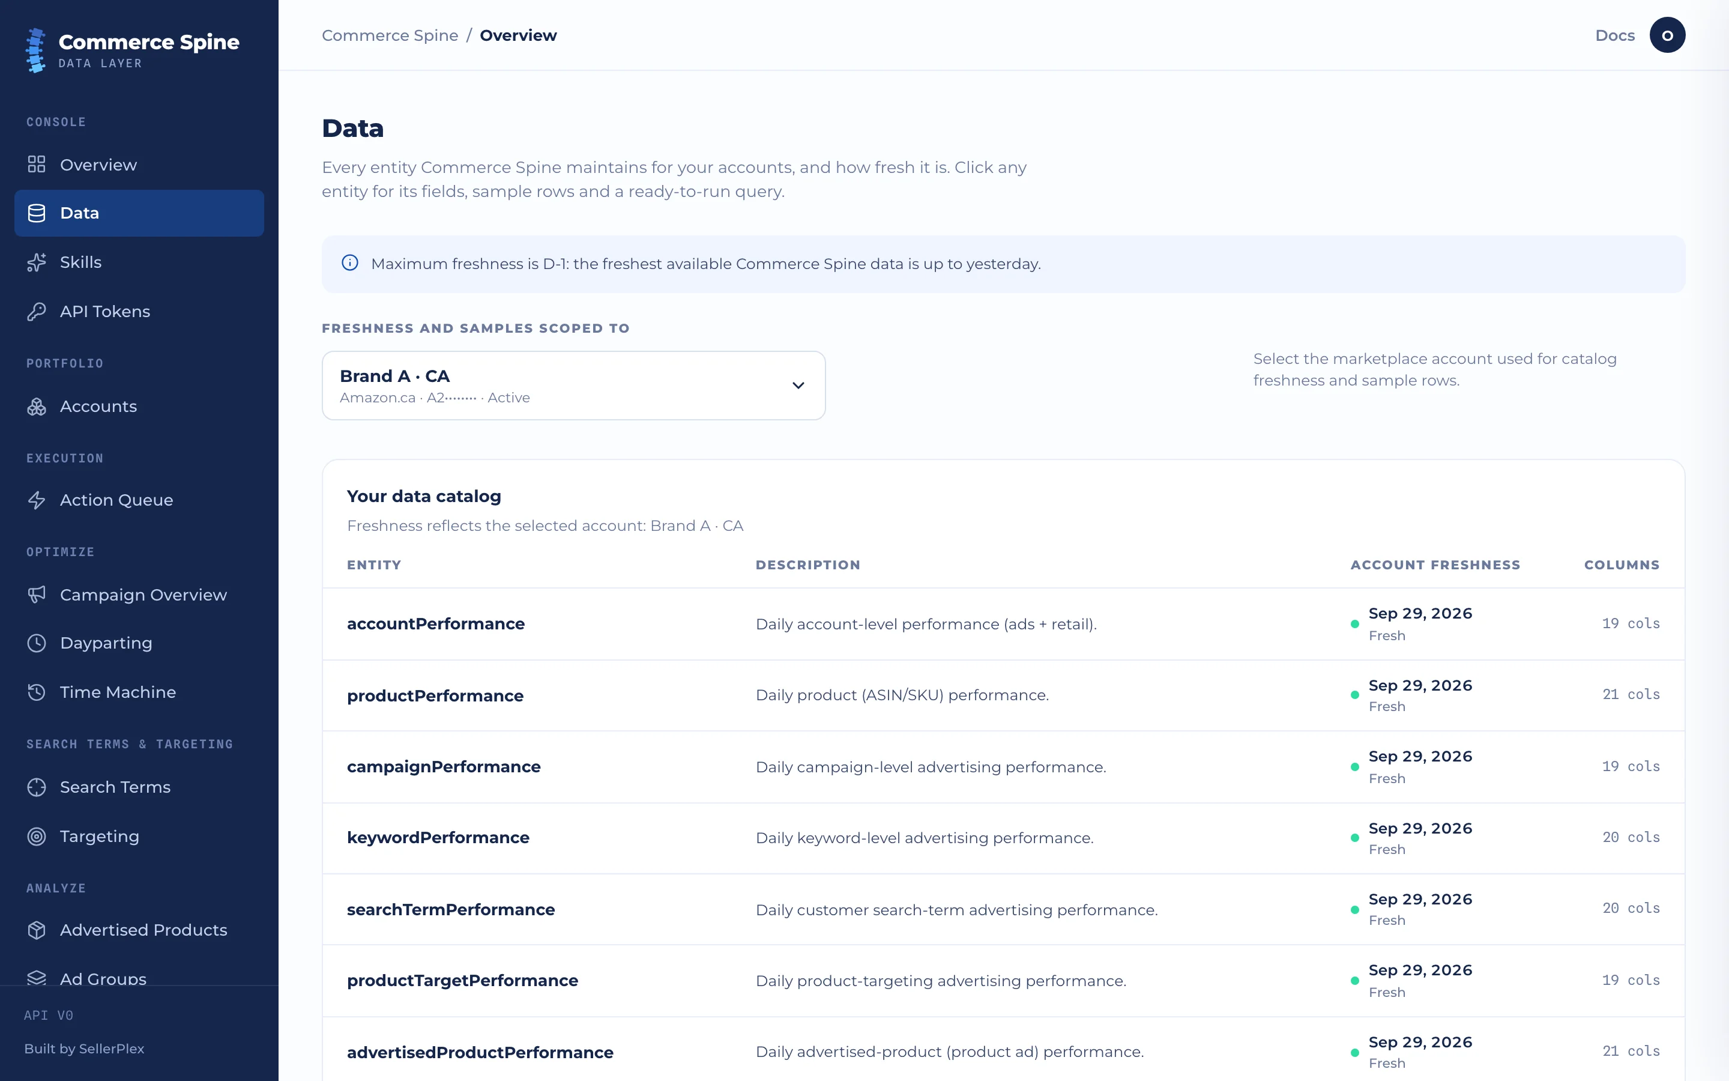1729x1081 pixels.
Task: Click 'Built by SellerPlex' footer text
Action: (x=84, y=1049)
